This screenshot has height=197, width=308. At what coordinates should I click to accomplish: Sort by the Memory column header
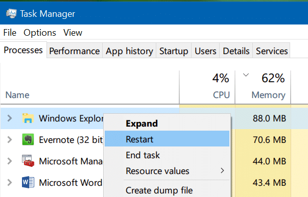(268, 95)
